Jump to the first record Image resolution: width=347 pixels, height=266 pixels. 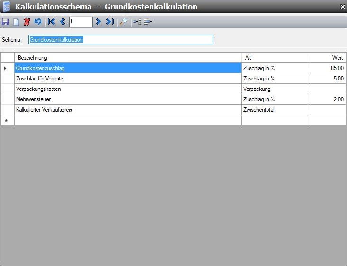pyautogui.click(x=51, y=22)
